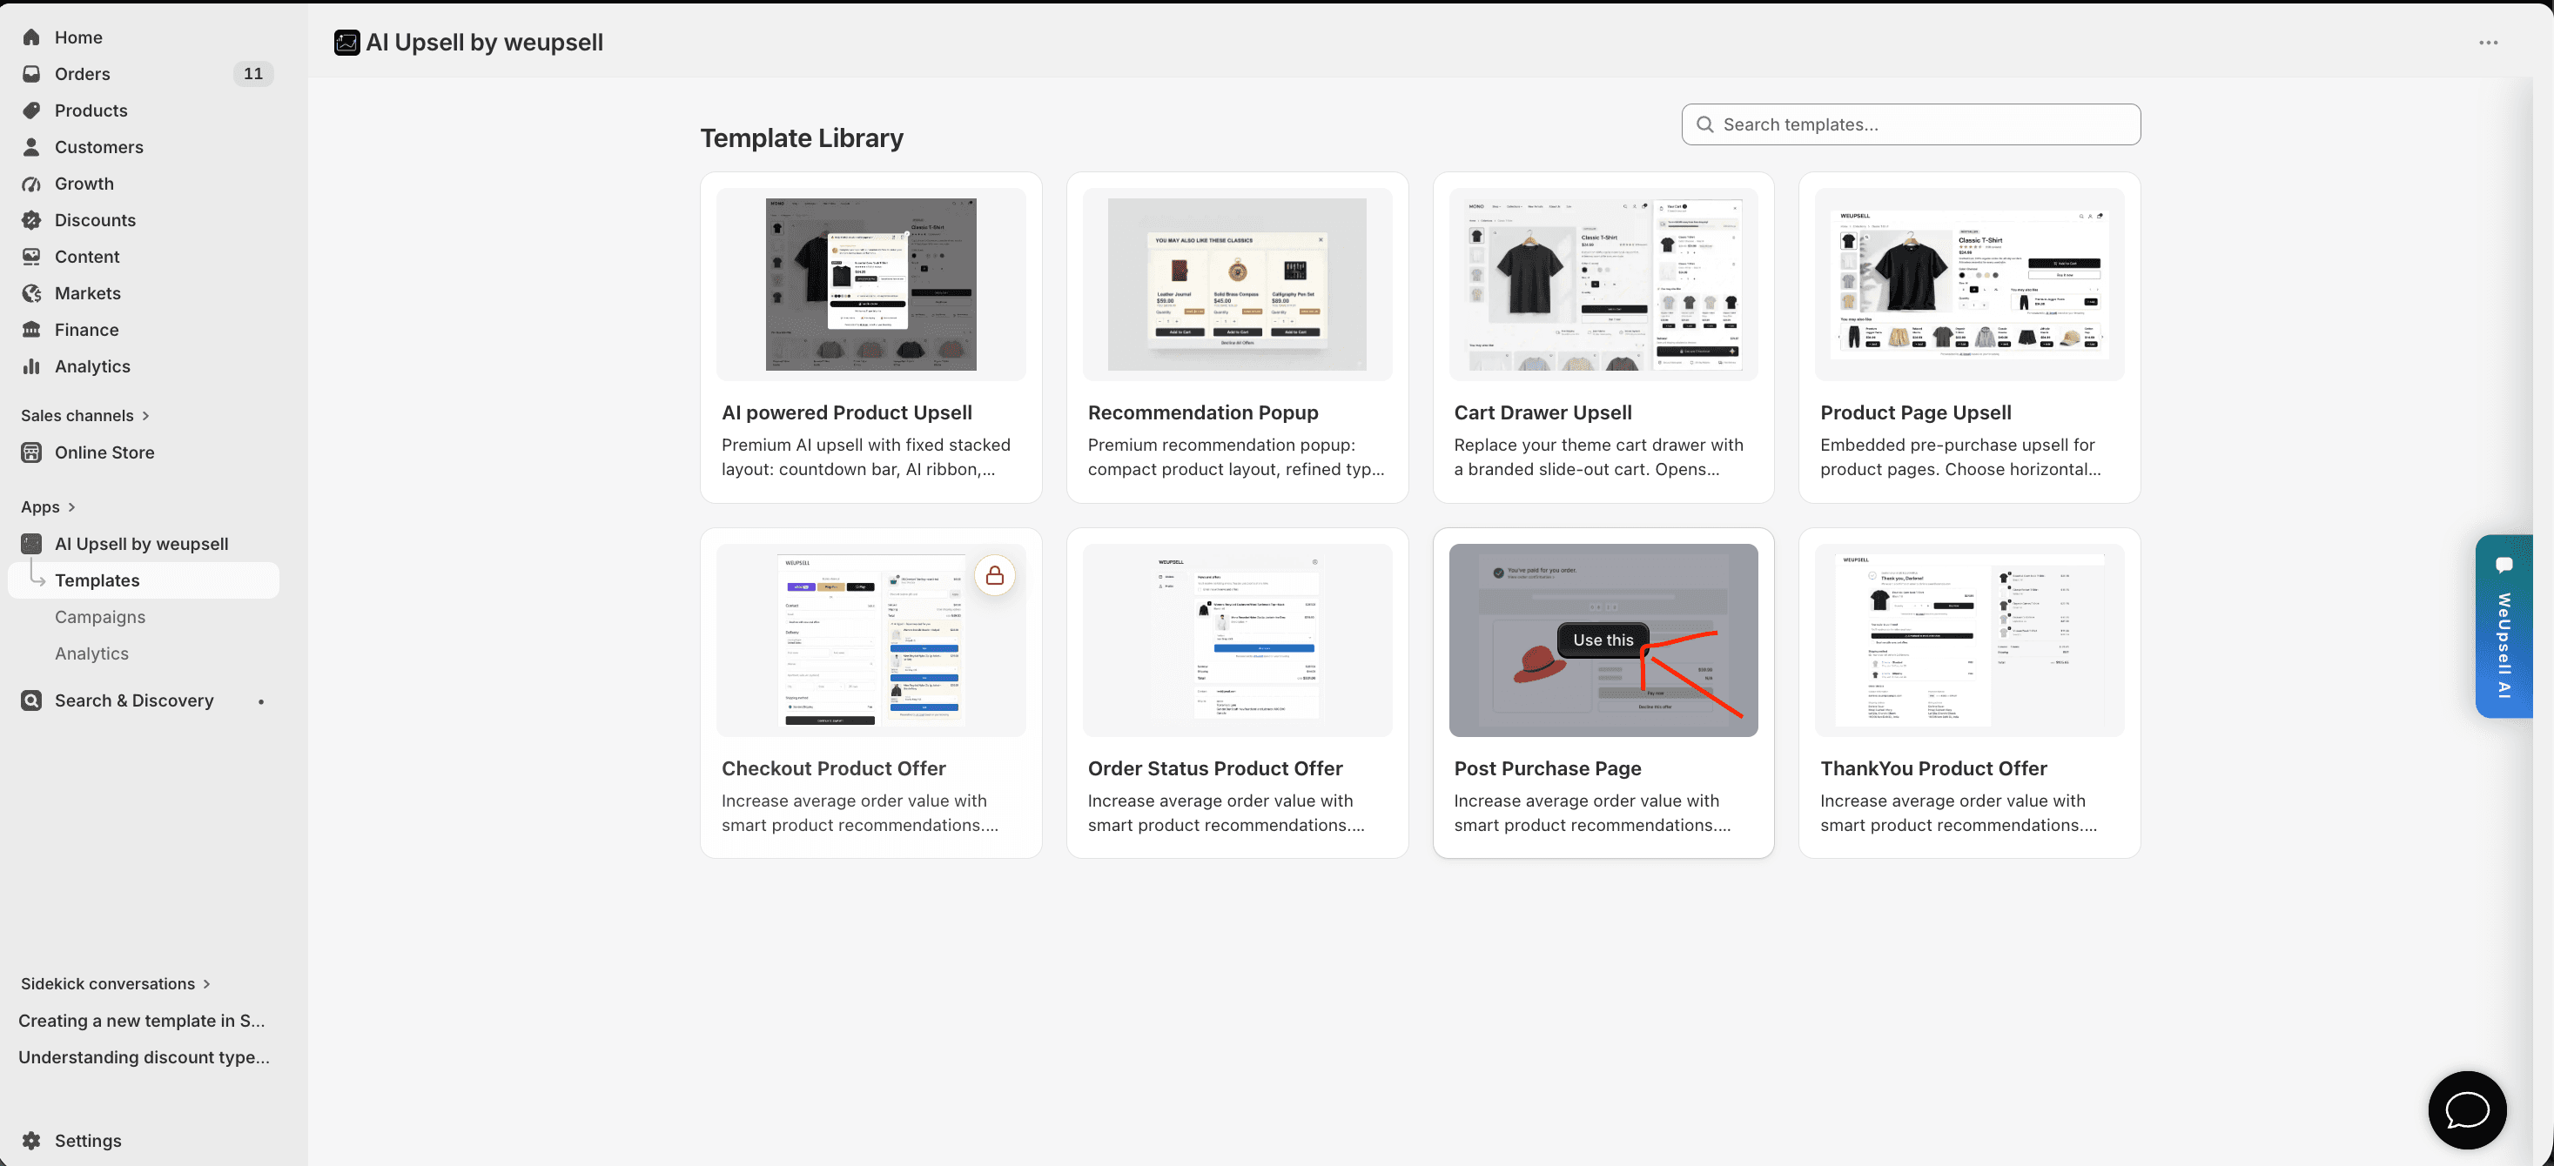Open Search & Discovery app
2554x1166 pixels.
134,701
